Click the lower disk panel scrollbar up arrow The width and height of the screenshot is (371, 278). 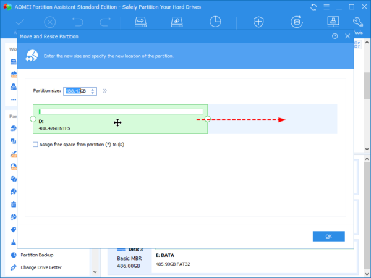click(367, 159)
